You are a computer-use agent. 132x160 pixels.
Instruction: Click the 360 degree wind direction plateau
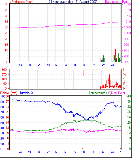[92, 70]
